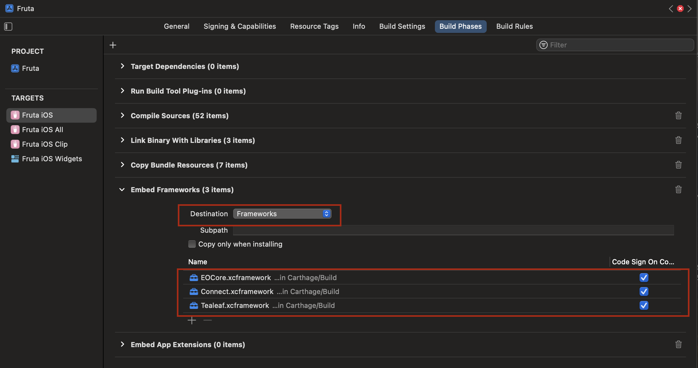Click the add build phase plus button
This screenshot has width=698, height=368.
pos(113,45)
